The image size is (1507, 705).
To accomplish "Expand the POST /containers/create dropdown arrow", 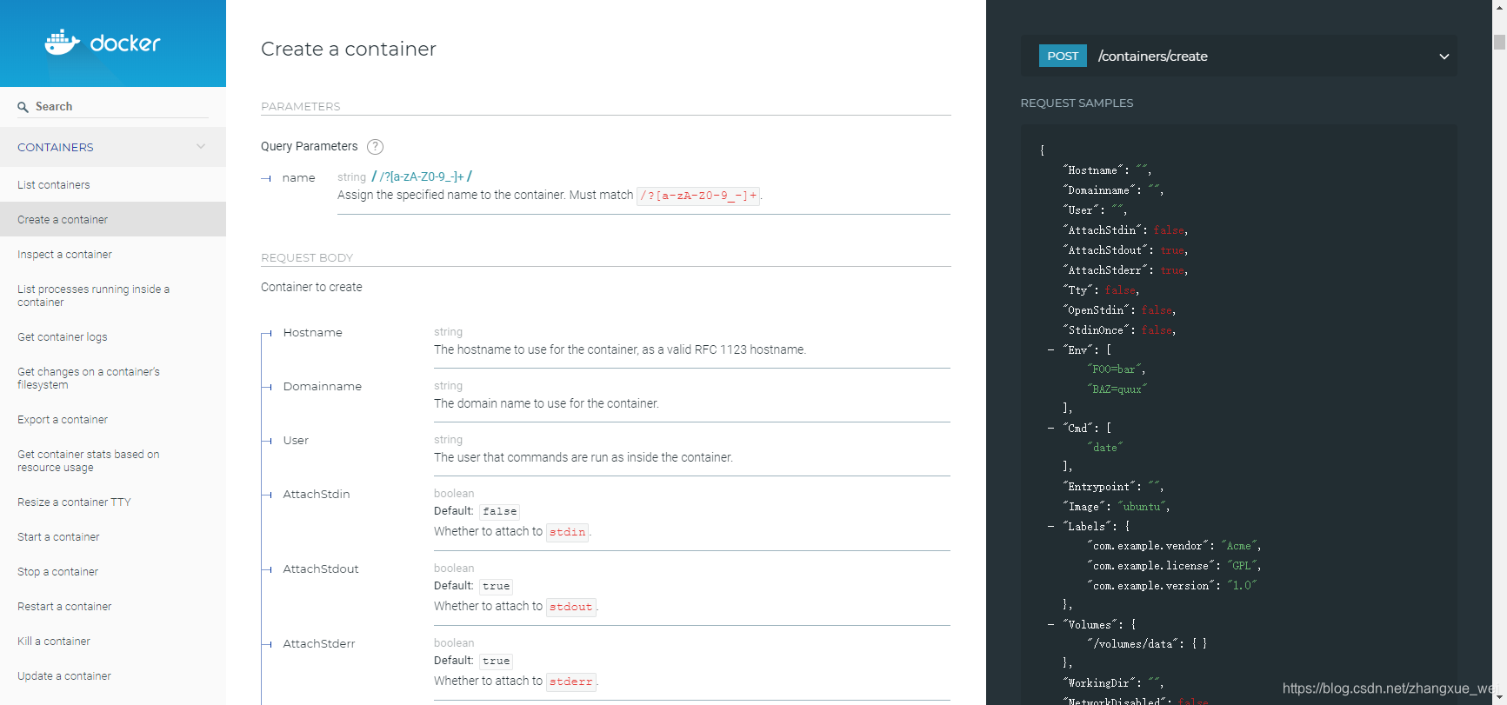I will pos(1444,57).
